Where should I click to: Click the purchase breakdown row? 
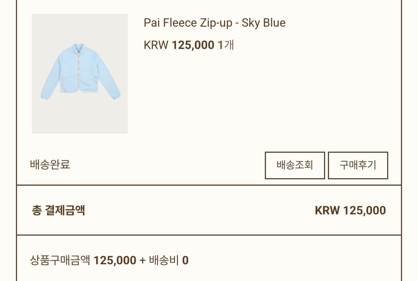[208, 260]
